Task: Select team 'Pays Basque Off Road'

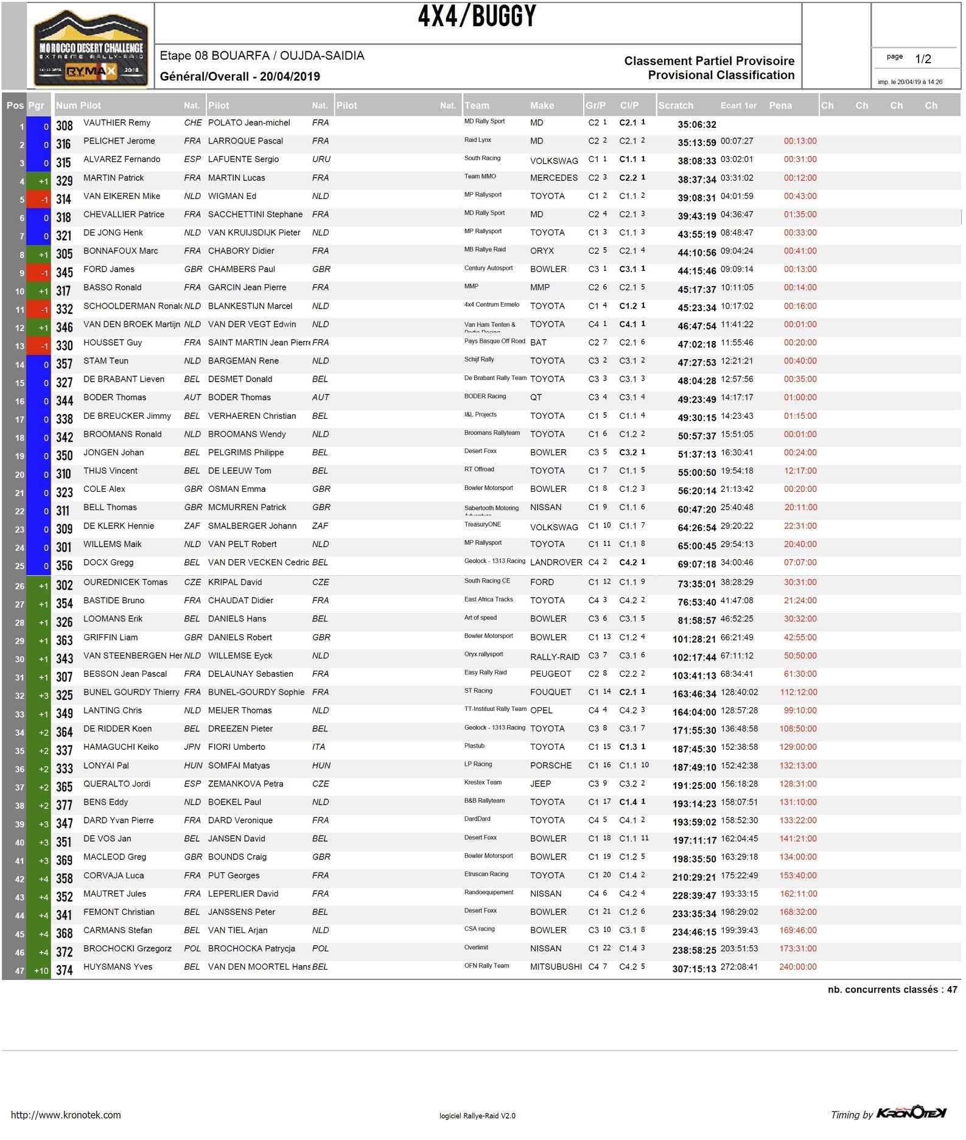Action: [x=494, y=341]
